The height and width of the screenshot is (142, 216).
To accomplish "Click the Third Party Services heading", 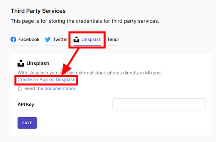I will point(38,11).
